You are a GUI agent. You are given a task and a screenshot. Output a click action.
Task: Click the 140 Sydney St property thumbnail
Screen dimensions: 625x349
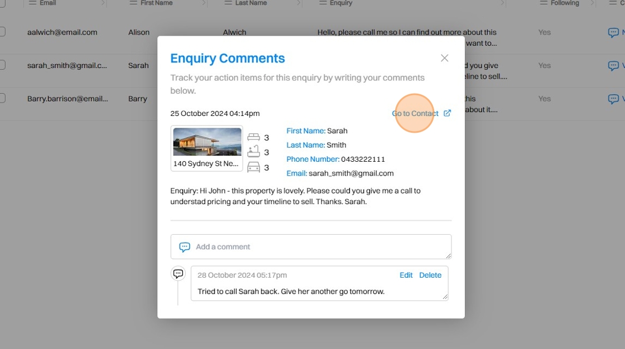click(x=207, y=142)
